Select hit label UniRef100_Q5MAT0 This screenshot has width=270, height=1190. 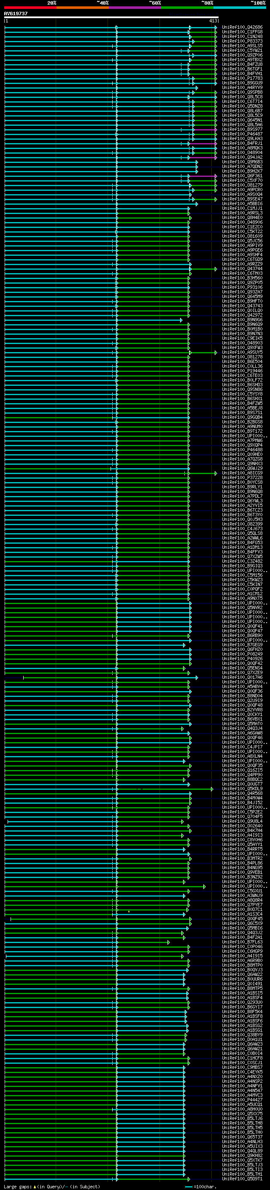pos(242,724)
